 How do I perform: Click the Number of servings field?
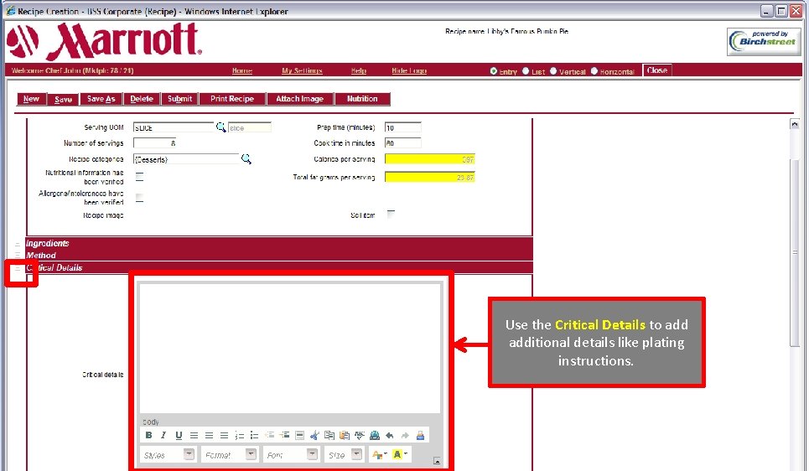coord(155,143)
